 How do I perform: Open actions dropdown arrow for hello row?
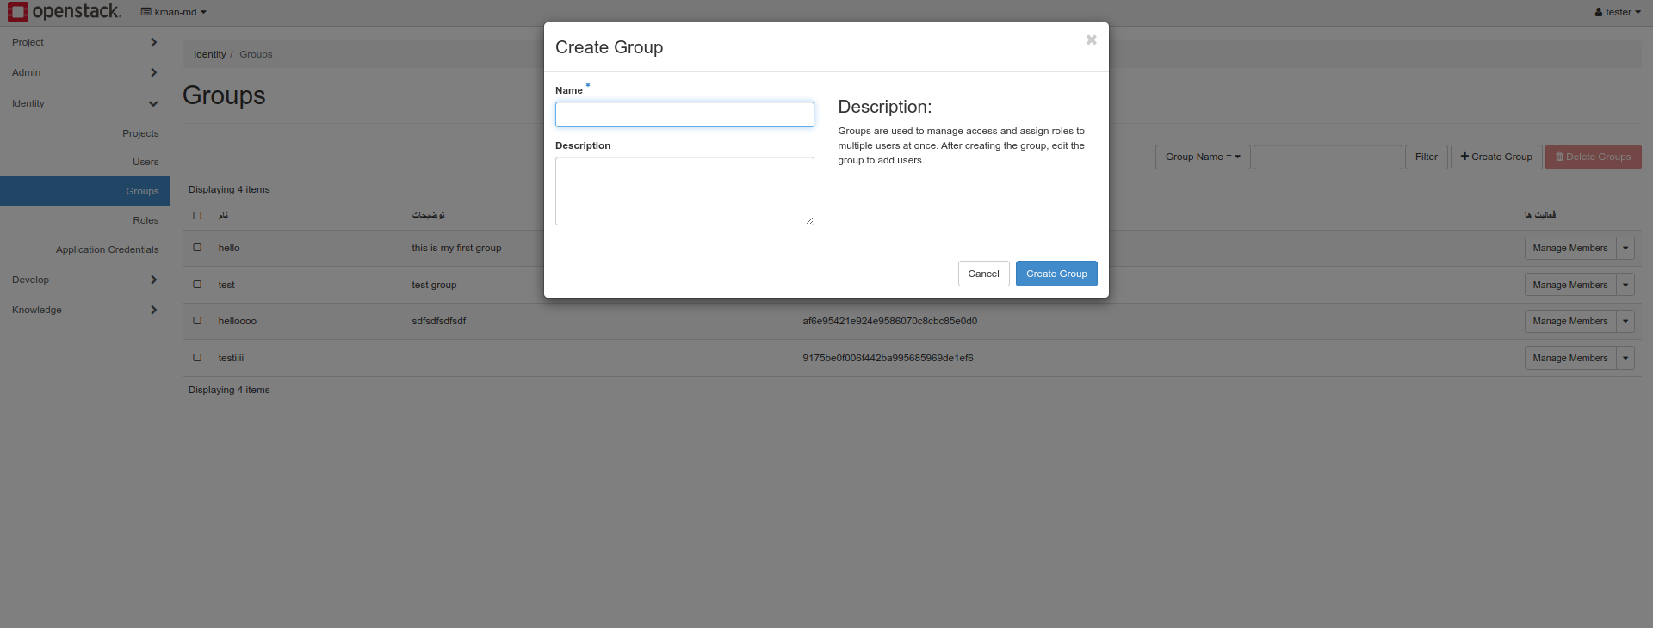click(x=1625, y=248)
